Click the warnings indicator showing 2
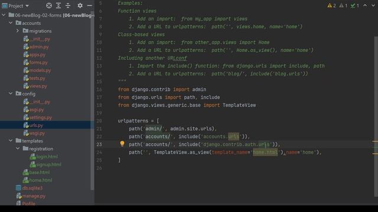 tap(331, 5)
